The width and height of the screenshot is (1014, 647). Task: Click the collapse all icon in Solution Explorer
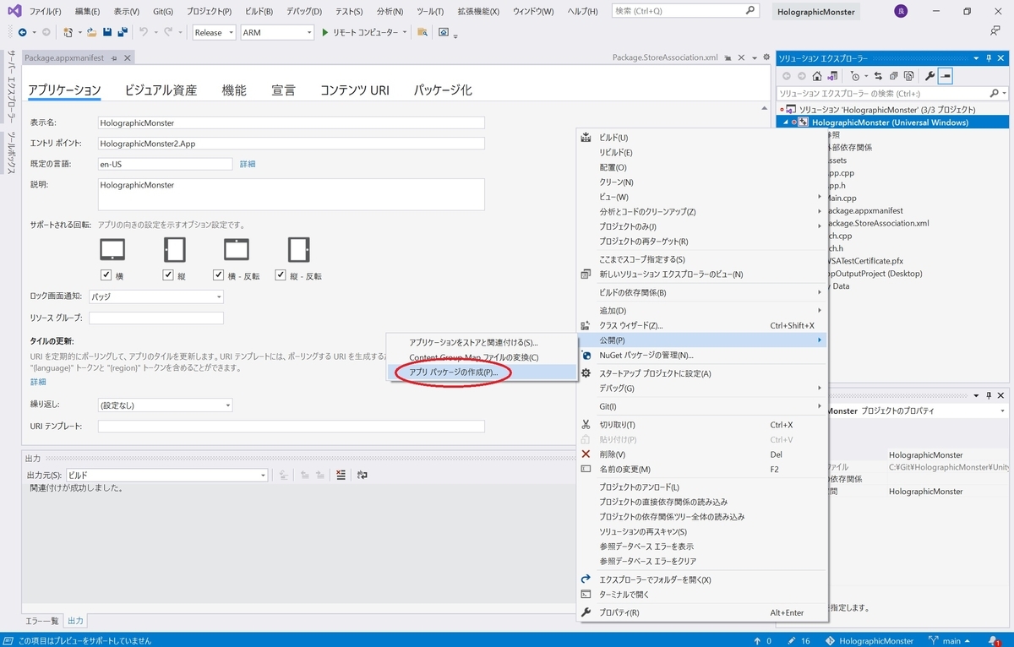pos(893,76)
